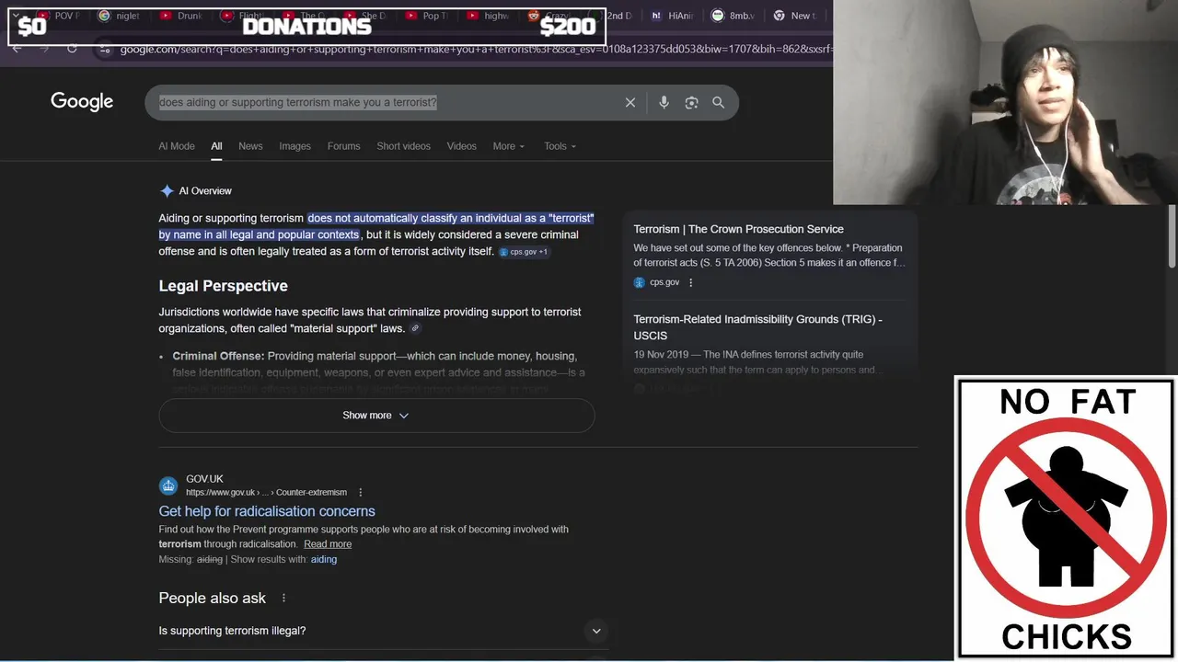The width and height of the screenshot is (1178, 662).
Task: Switch to Images results
Action: click(x=294, y=146)
